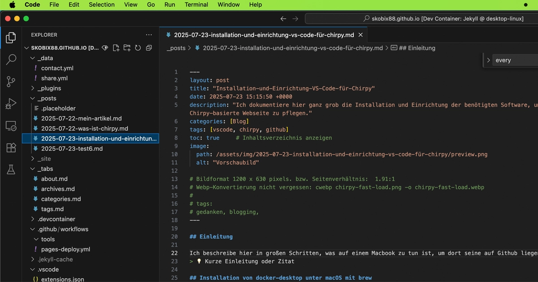Screen dimensions: 538x282
Task: Close the installation-und-einrichtung editor tab
Action: tap(360, 35)
